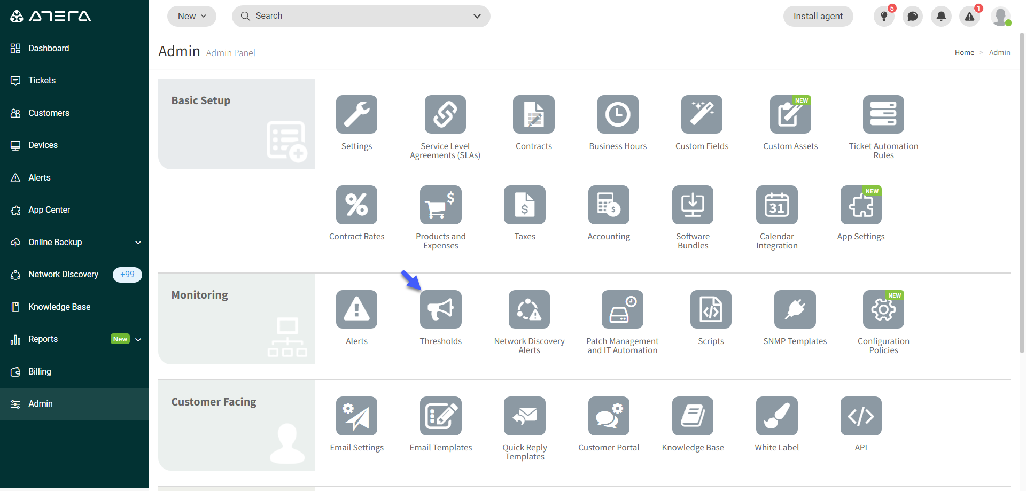Select Knowledge Base in the sidebar

point(59,306)
